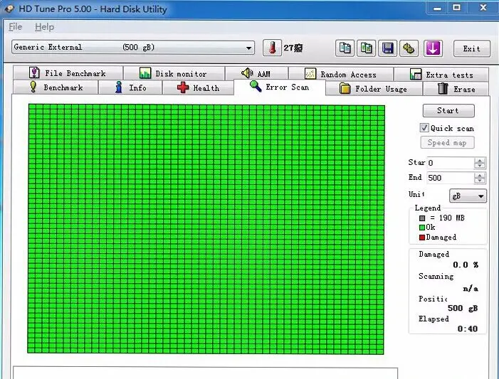Click the End position input field
The height and width of the screenshot is (379, 499).
(x=450, y=178)
